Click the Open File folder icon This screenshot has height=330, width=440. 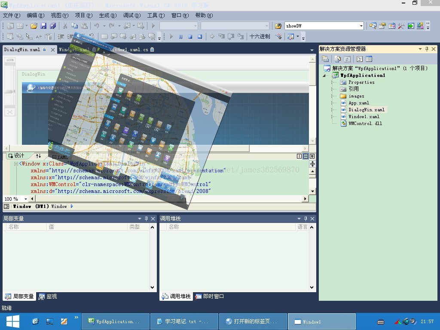tap(34, 26)
